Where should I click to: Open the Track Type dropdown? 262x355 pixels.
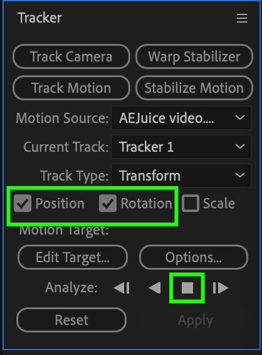coord(181,176)
